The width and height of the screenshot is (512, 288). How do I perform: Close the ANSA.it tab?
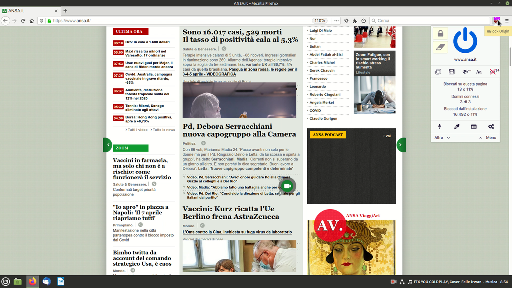tap(56, 11)
